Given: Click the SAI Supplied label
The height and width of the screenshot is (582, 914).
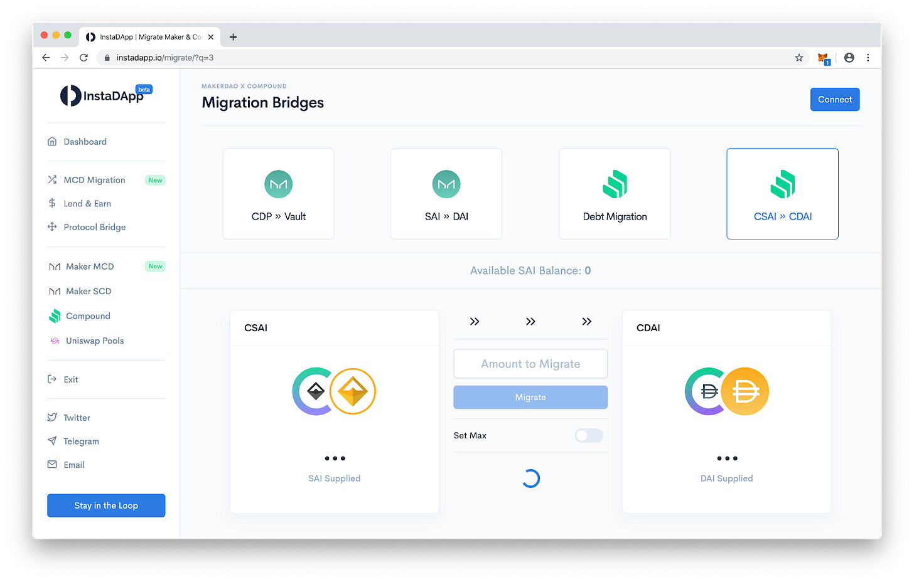Looking at the screenshot, I should coord(334,479).
